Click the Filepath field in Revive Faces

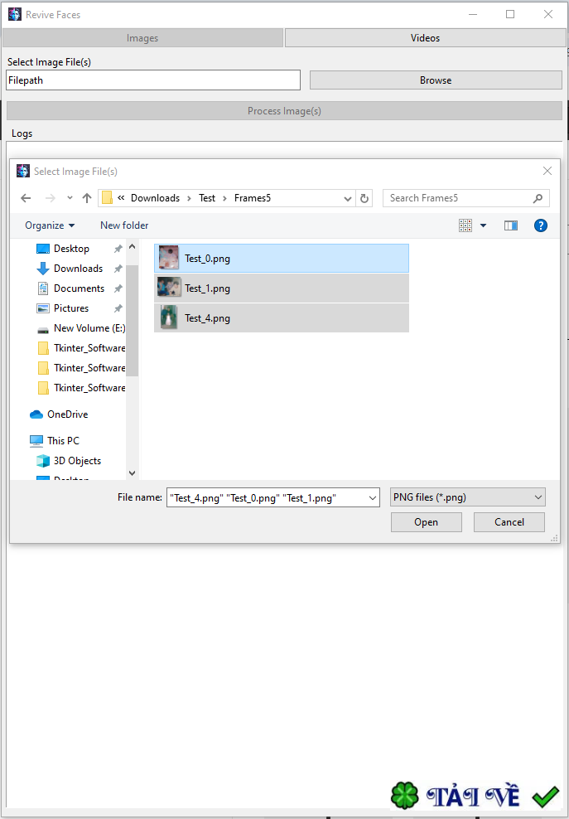click(153, 80)
